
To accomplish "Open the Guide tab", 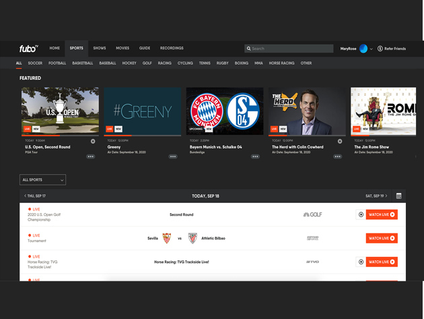I will click(x=145, y=48).
